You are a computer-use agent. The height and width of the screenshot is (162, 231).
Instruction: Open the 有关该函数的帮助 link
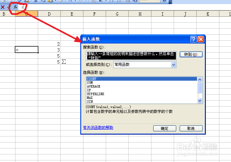click(x=98, y=128)
